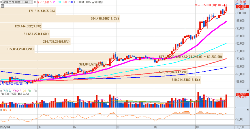The image size is (250, 129).
Task: Select the 삼성전자 매물대 수(10) indicator label
Action: click(x=18, y=2)
